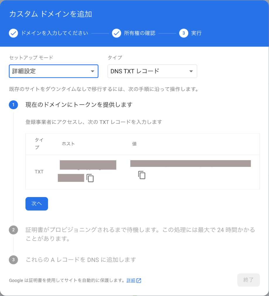Click the blue number 1 step circle
The height and width of the screenshot is (296, 269).
coord(13,105)
